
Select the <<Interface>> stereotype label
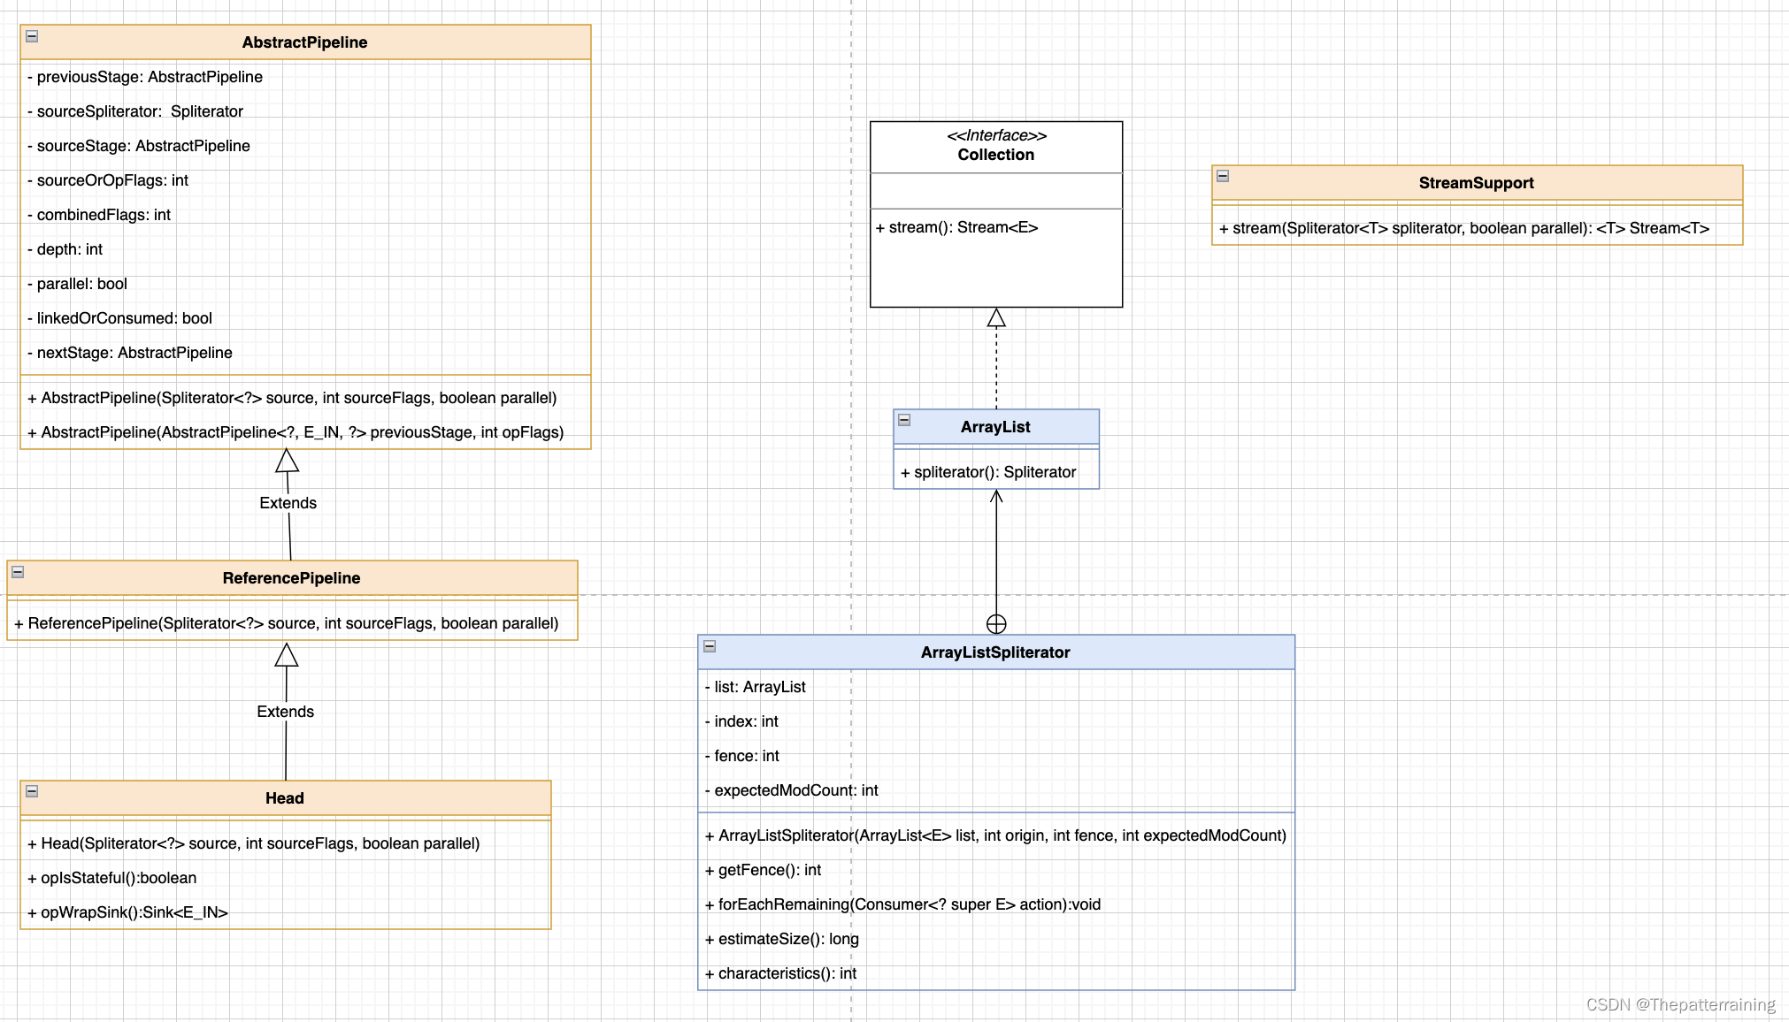[x=996, y=135]
